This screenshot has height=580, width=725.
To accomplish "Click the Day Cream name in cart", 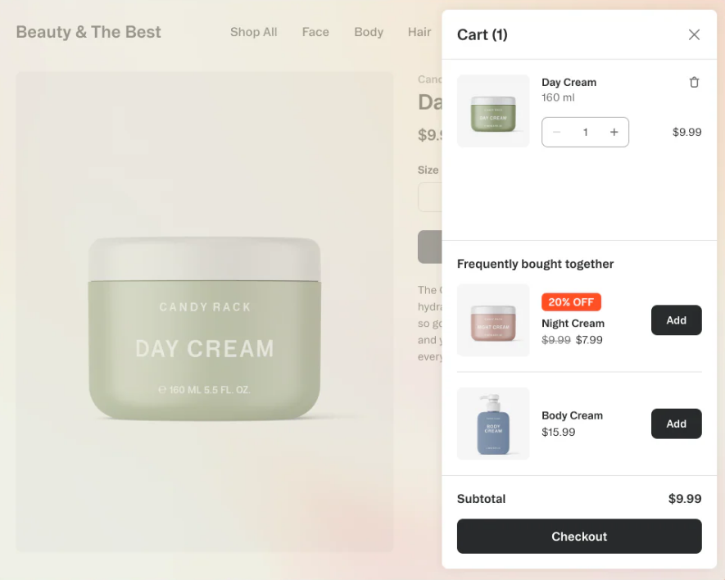I will (x=569, y=82).
